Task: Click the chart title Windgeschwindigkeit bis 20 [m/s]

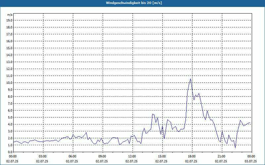Action: pyautogui.click(x=134, y=3)
